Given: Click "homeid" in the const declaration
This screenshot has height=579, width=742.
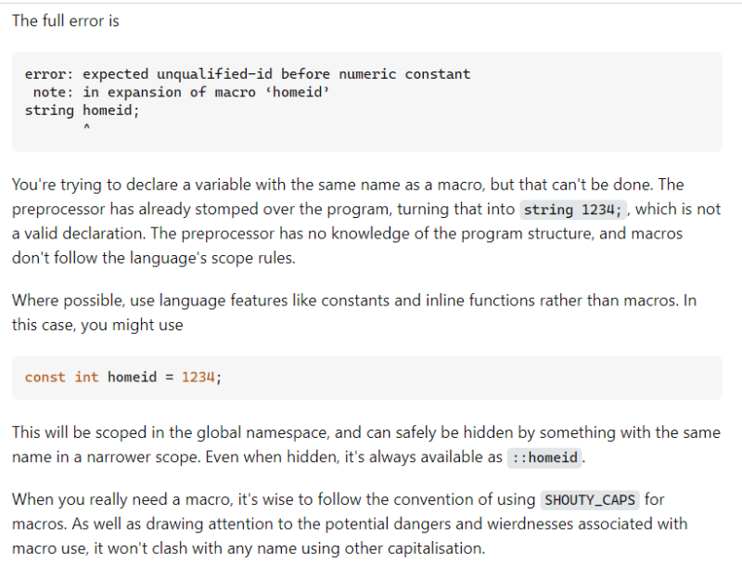Looking at the screenshot, I should (x=132, y=378).
